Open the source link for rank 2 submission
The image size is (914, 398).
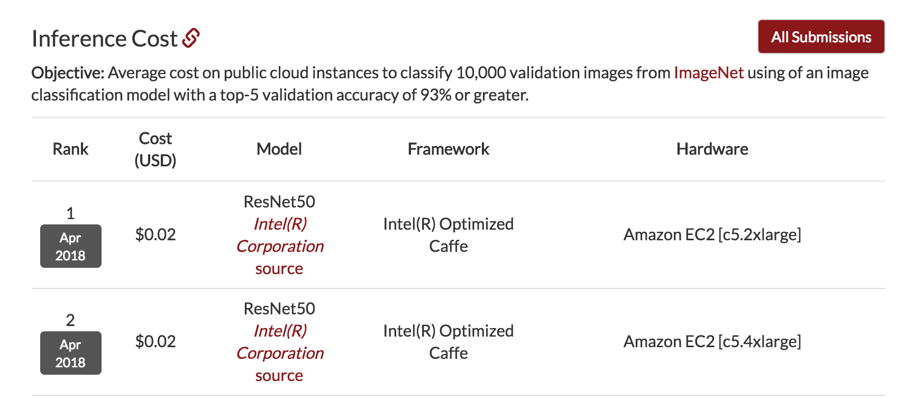tap(279, 376)
